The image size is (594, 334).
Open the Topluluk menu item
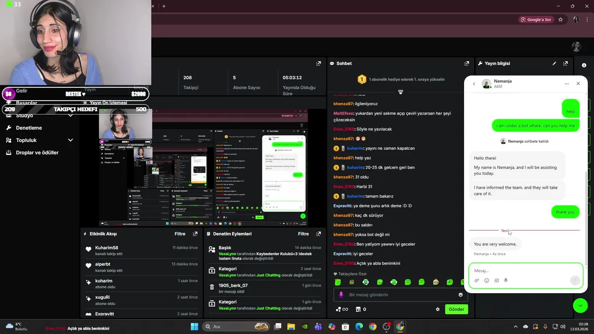(26, 140)
